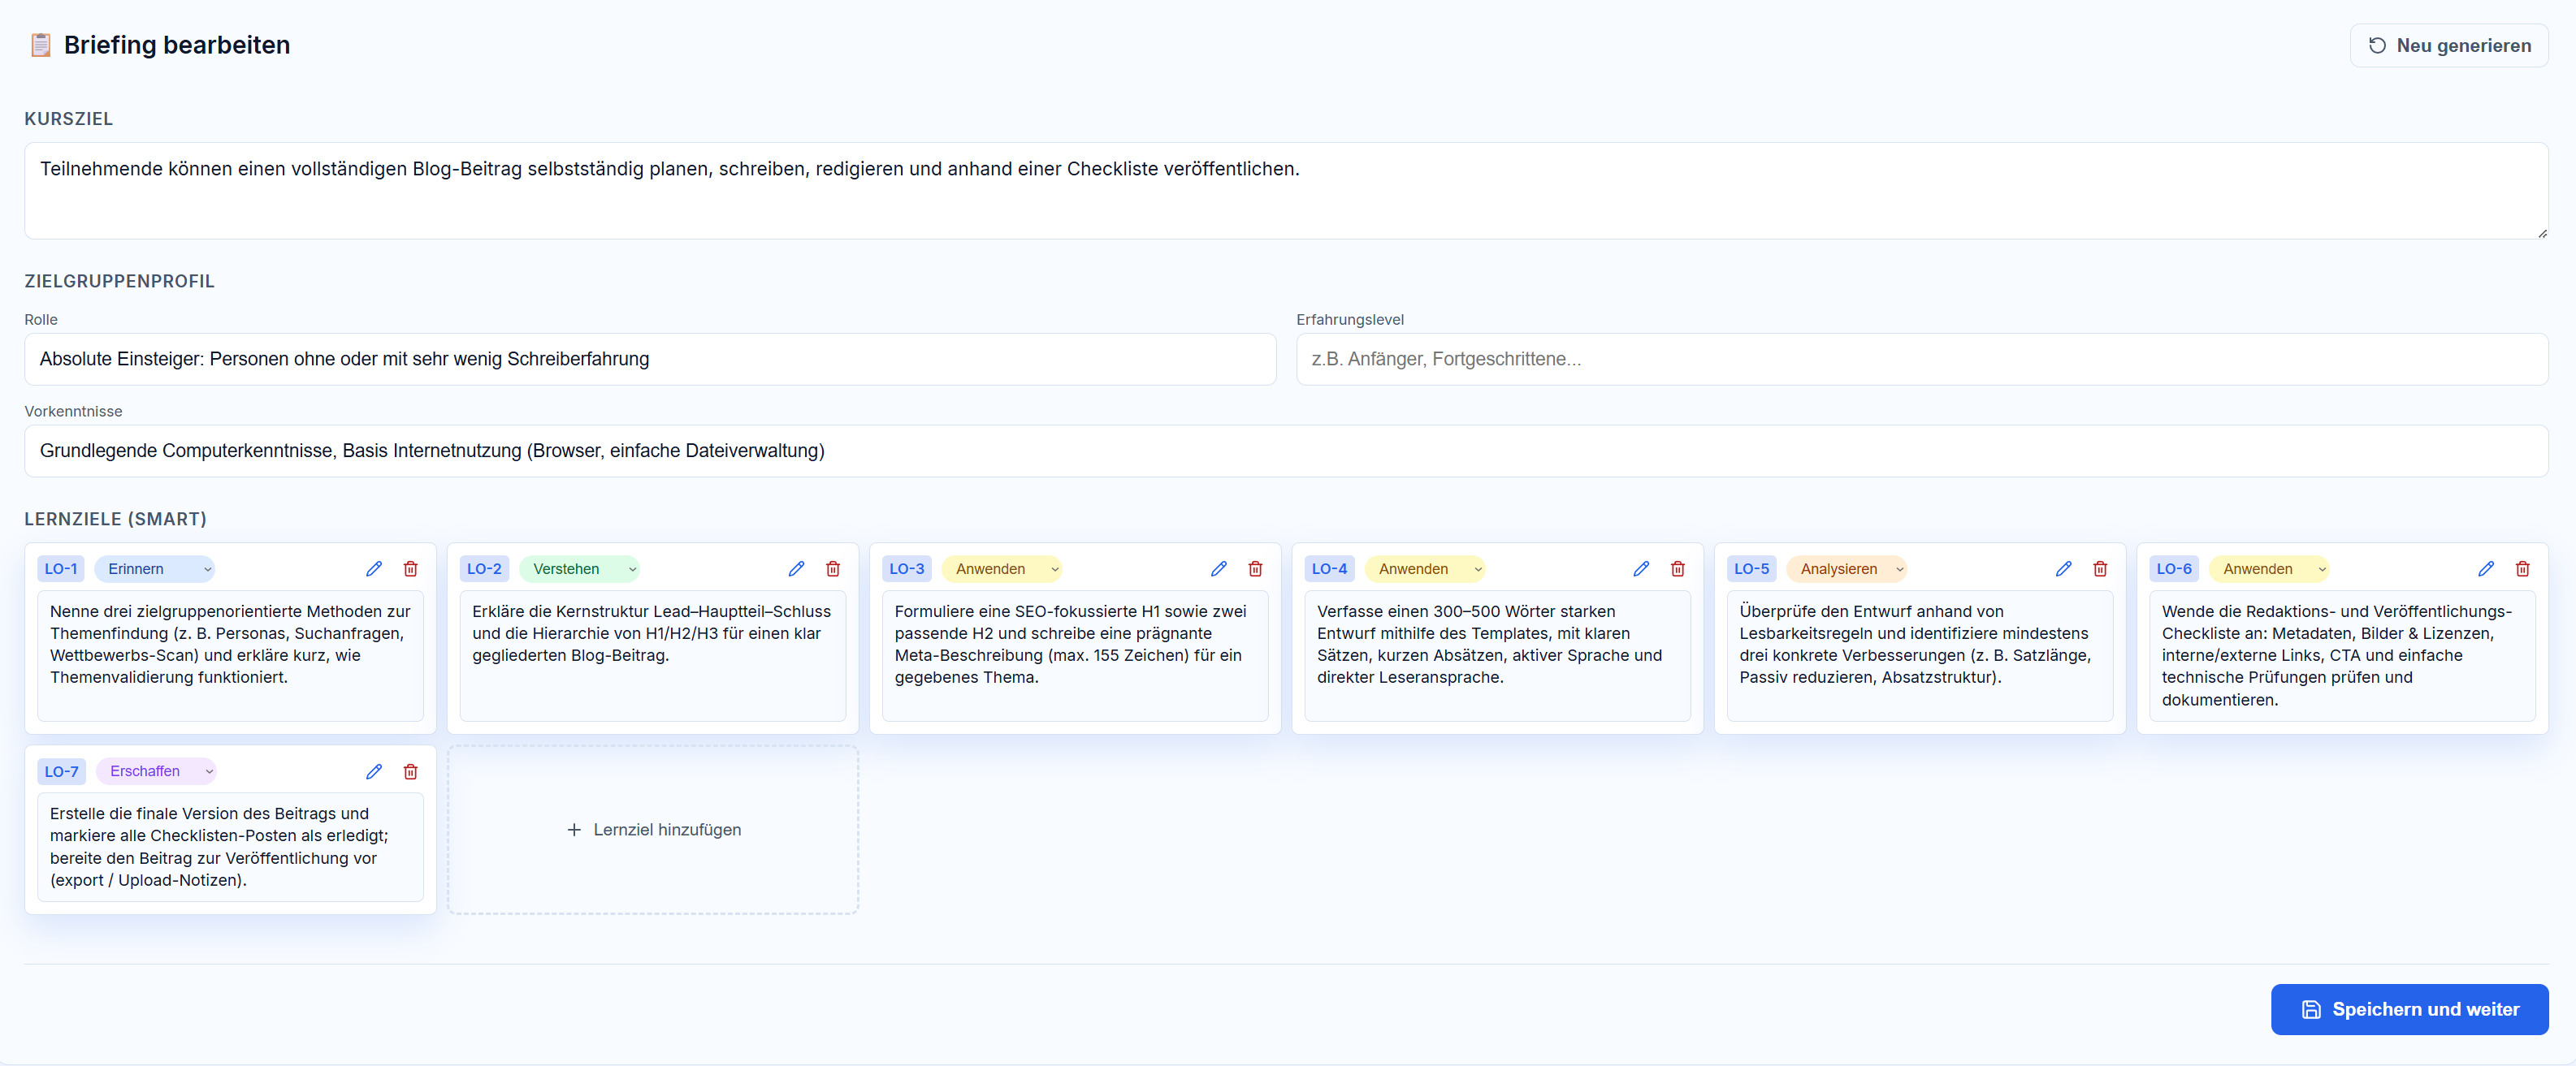Open the Verstehen dropdown on LO-2
Viewport: 2576px width, 1066px height.
point(580,568)
